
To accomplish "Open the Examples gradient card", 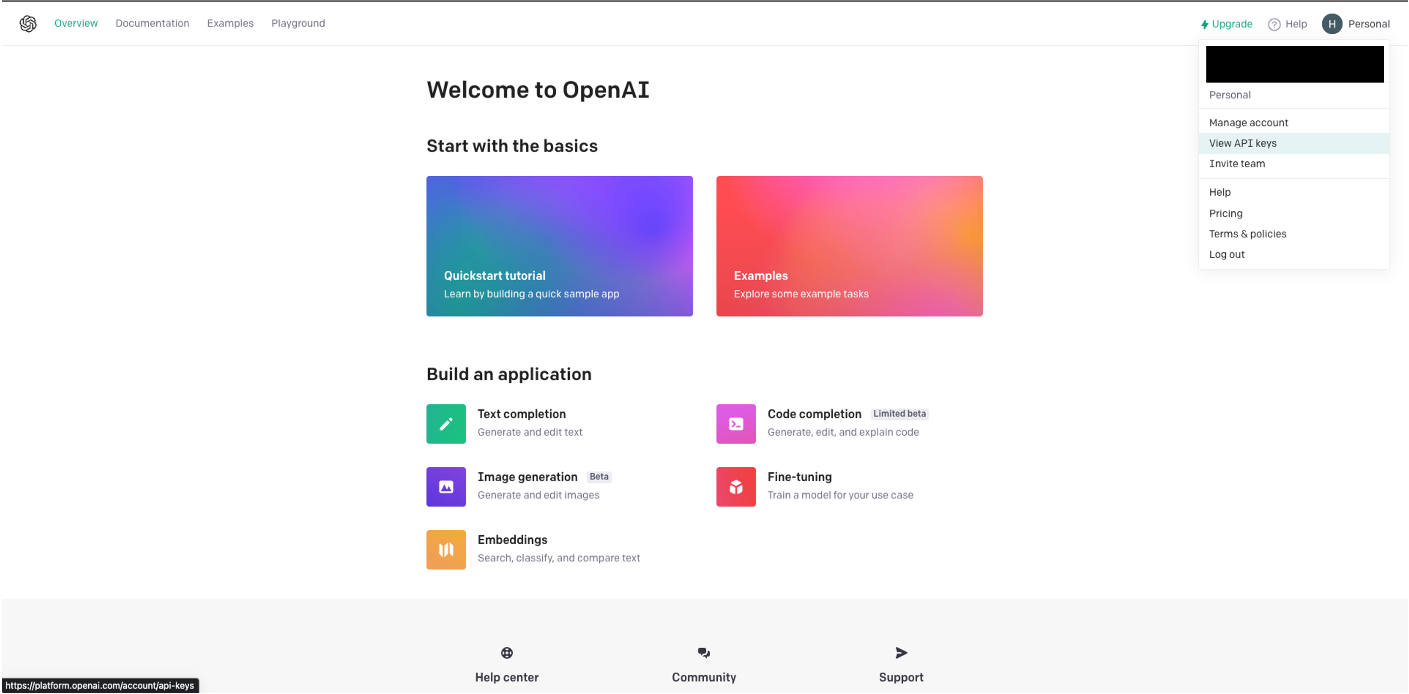I will coord(849,246).
